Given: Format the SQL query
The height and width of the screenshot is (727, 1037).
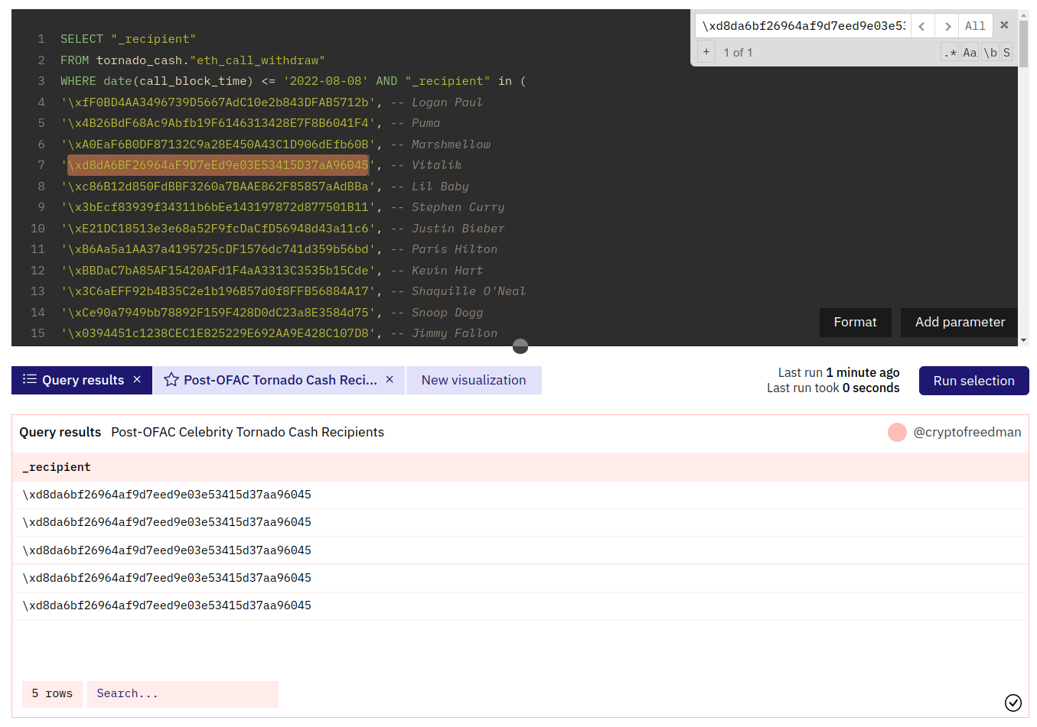Looking at the screenshot, I should click(855, 323).
